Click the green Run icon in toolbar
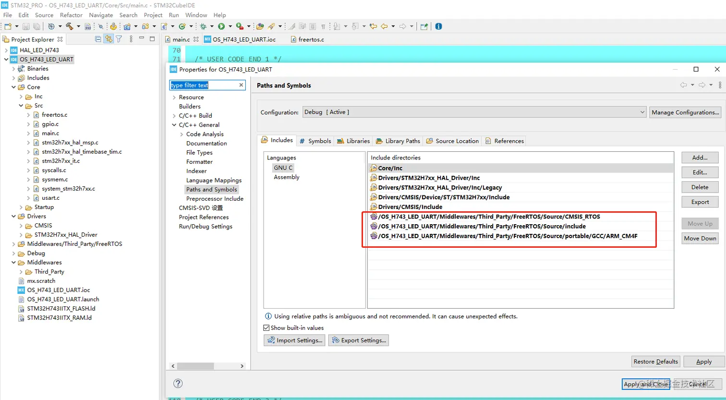726x400 pixels. pyautogui.click(x=221, y=26)
